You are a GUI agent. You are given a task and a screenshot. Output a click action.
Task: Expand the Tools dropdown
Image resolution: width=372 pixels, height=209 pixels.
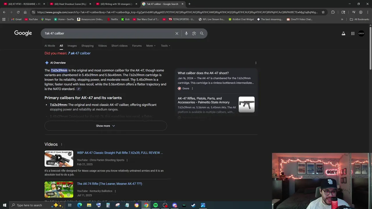pyautogui.click(x=166, y=46)
